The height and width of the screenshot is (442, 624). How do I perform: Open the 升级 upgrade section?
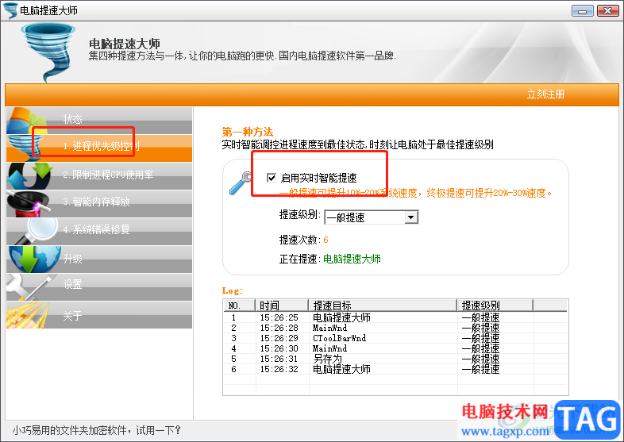click(99, 259)
